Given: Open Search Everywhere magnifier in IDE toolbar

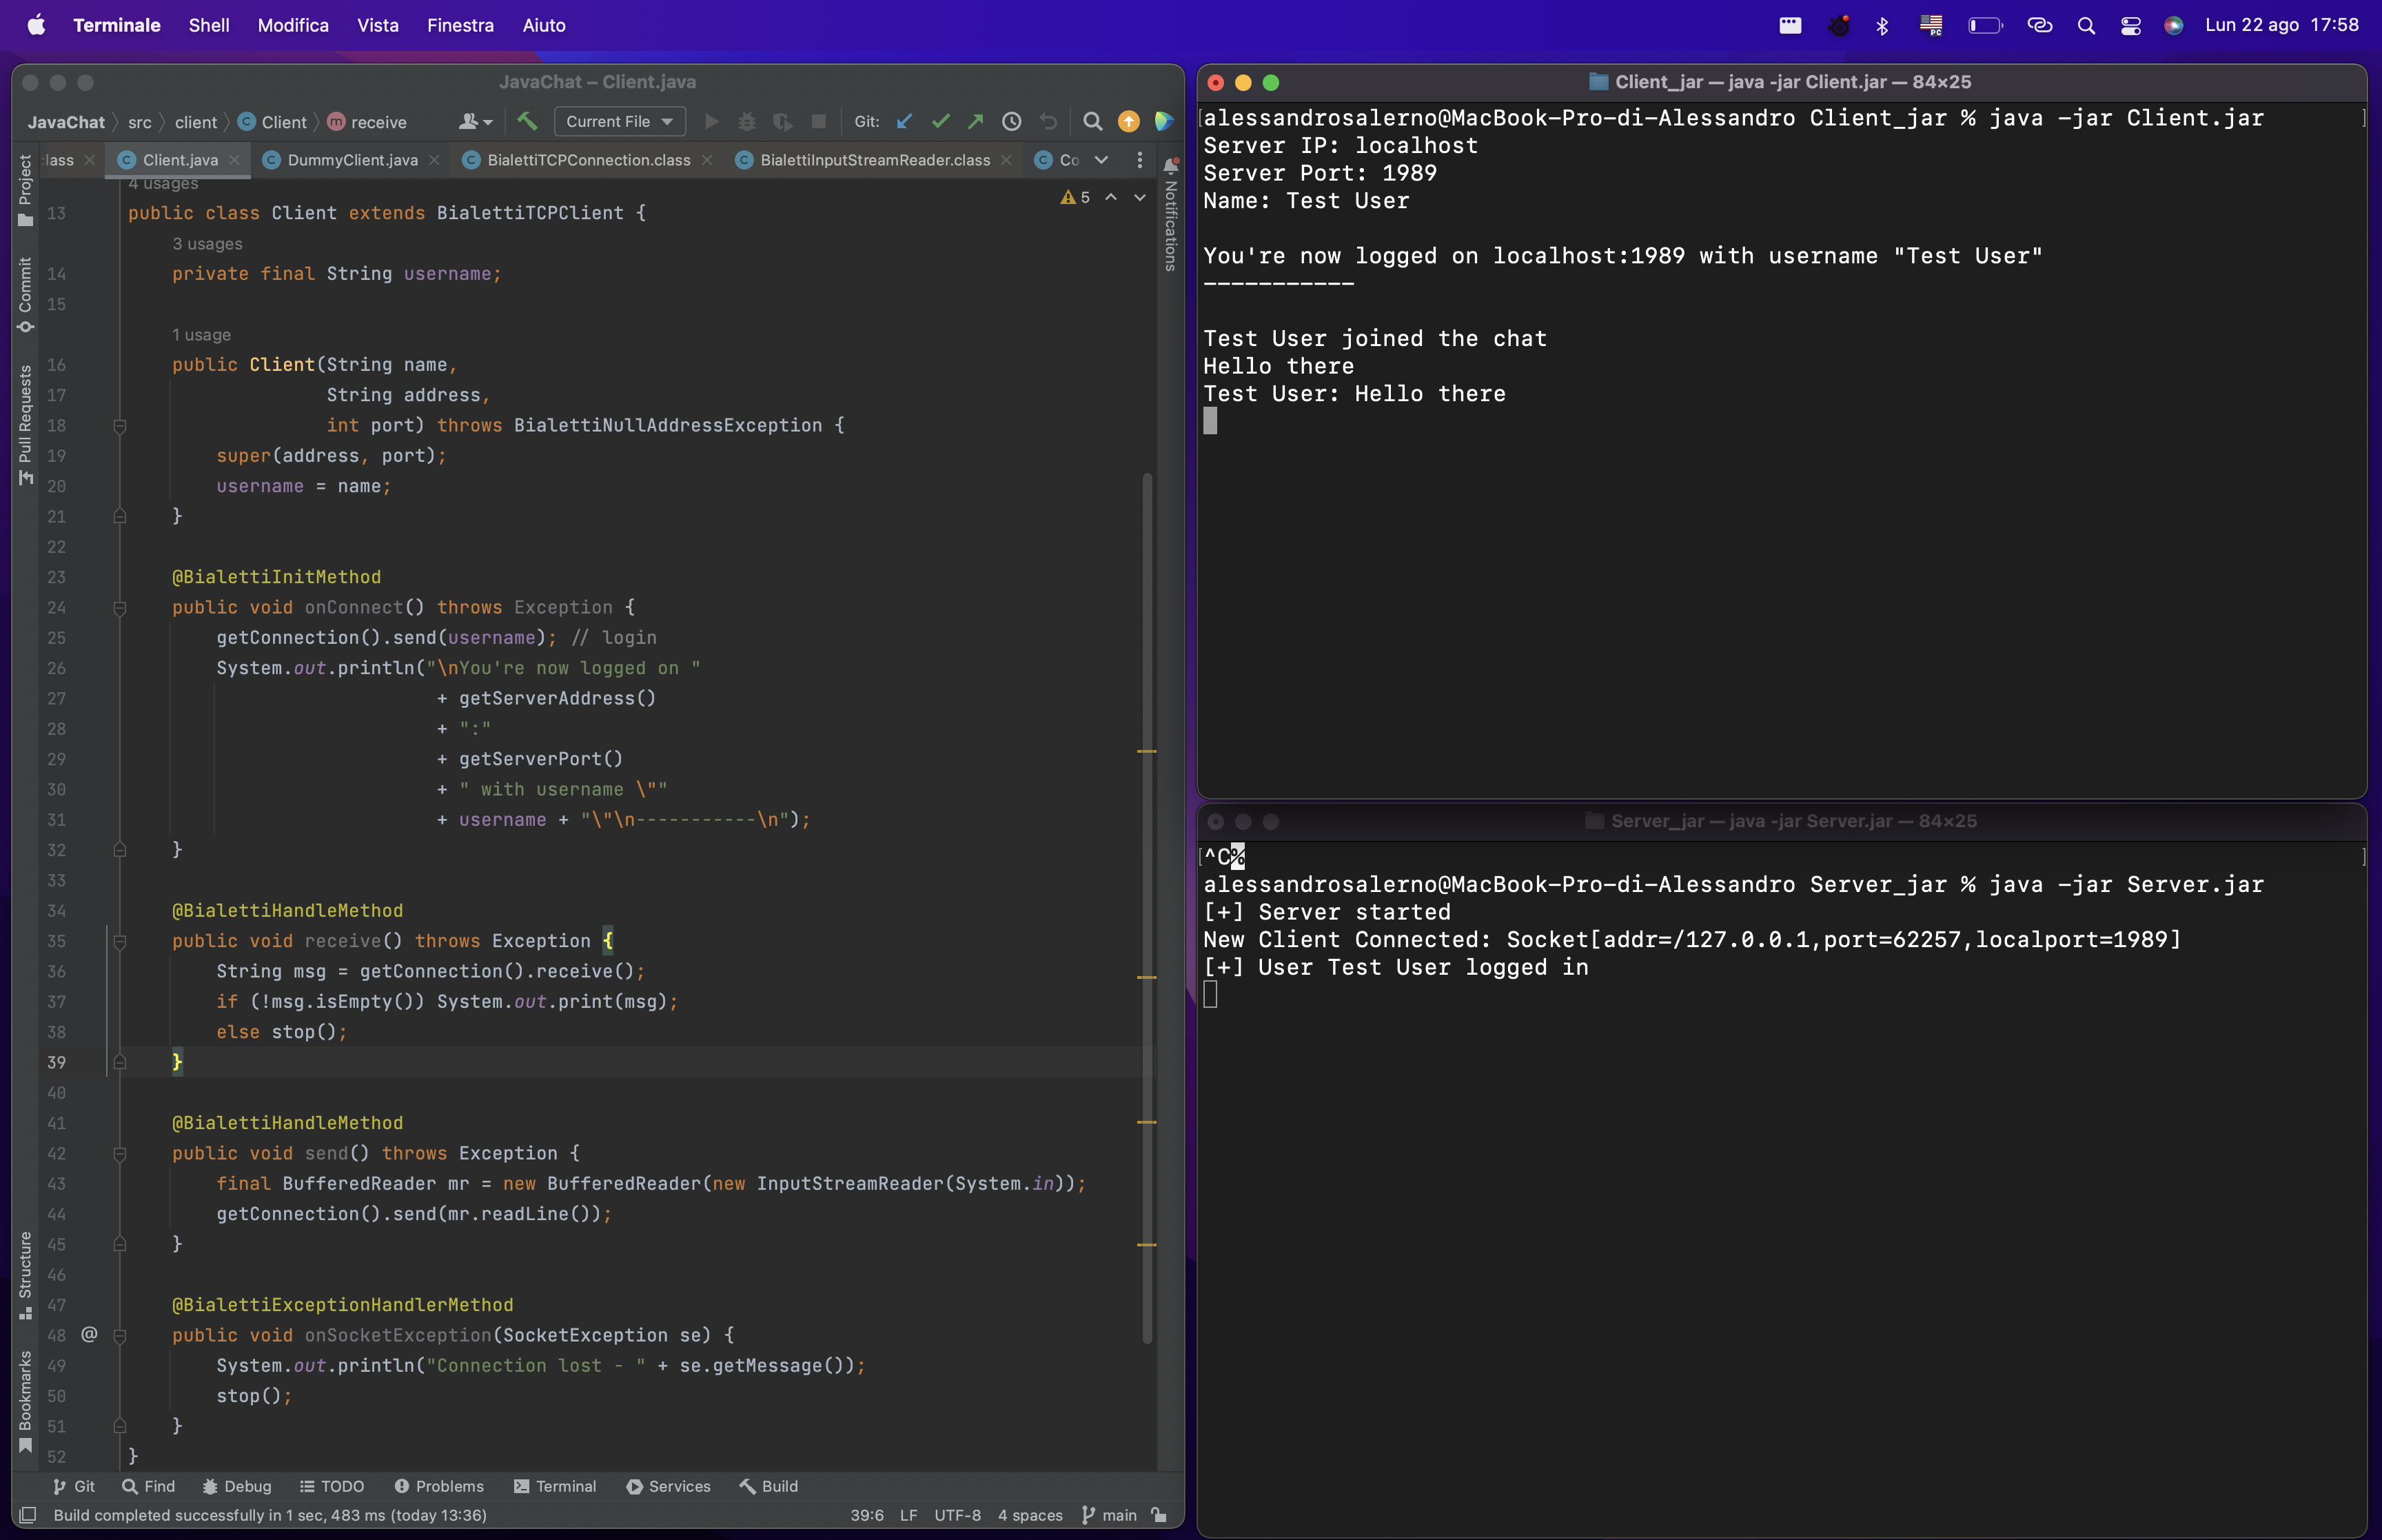Looking at the screenshot, I should click(x=1092, y=121).
